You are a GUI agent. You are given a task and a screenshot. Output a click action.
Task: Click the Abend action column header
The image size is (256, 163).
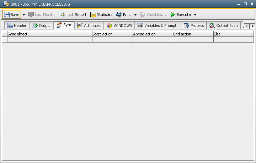tap(153, 34)
